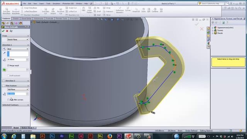Enable the Direction 2 section checkbox
Image resolution: width=247 pixels, height=139 pixels.
click(3, 81)
